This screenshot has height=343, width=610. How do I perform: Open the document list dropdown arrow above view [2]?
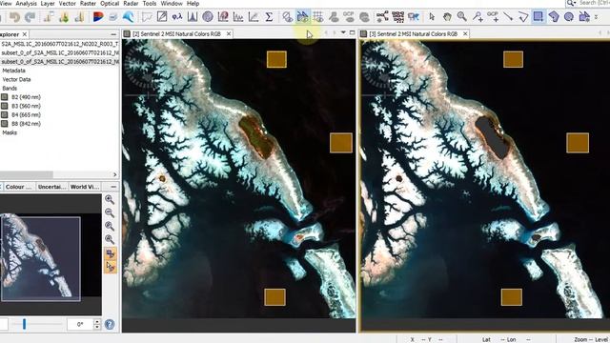tap(343, 32)
